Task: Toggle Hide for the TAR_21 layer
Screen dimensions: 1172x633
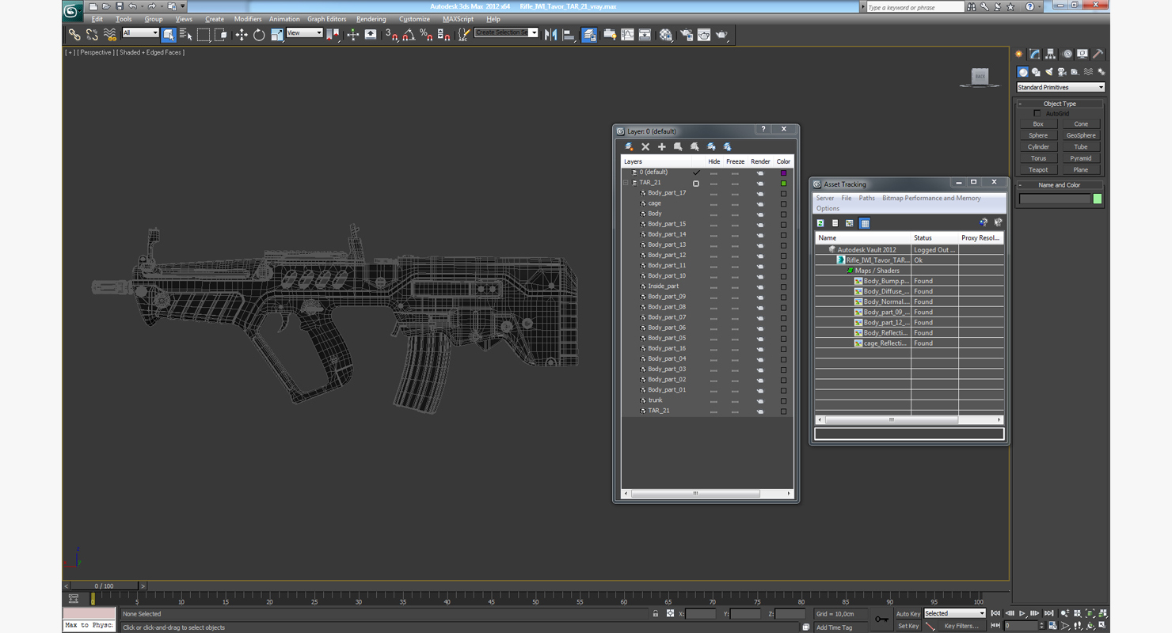Action: pos(713,184)
